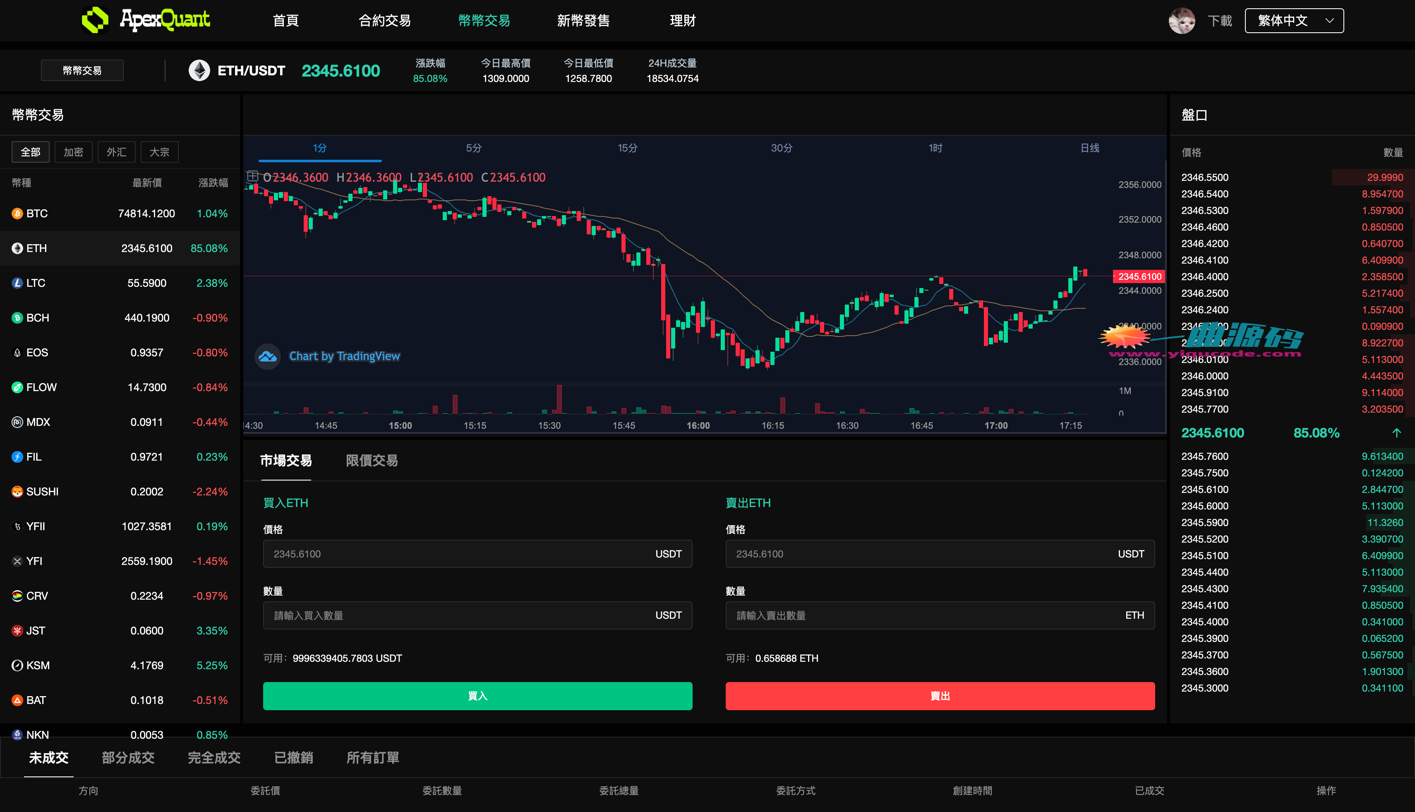Select the 外汇 category filter

(117, 152)
